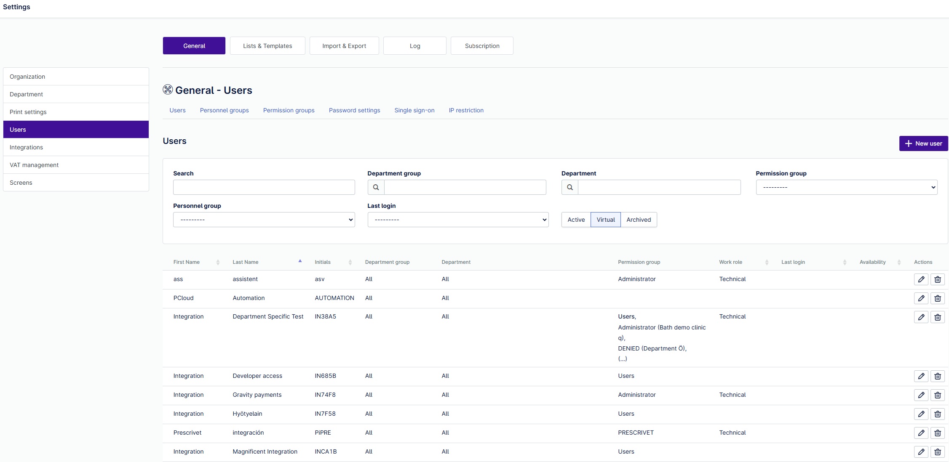Viewport: 949px width, 462px height.
Task: Sort table by First Name arrows
Action: coord(218,262)
